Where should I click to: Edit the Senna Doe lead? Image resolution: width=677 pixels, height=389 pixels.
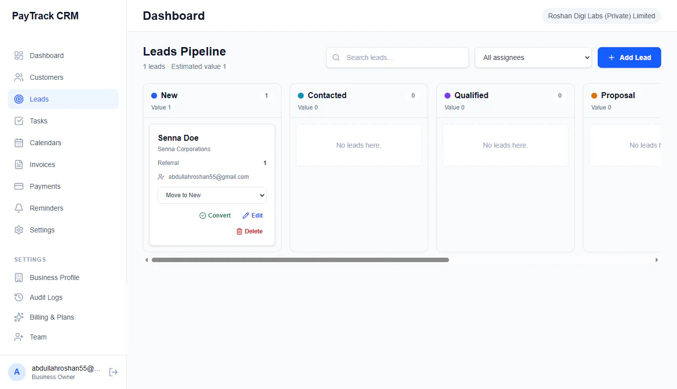(253, 216)
